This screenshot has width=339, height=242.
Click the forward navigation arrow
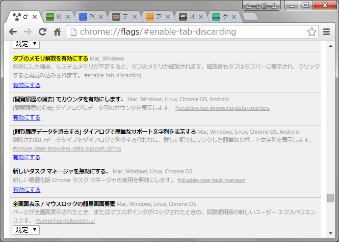click(28, 32)
